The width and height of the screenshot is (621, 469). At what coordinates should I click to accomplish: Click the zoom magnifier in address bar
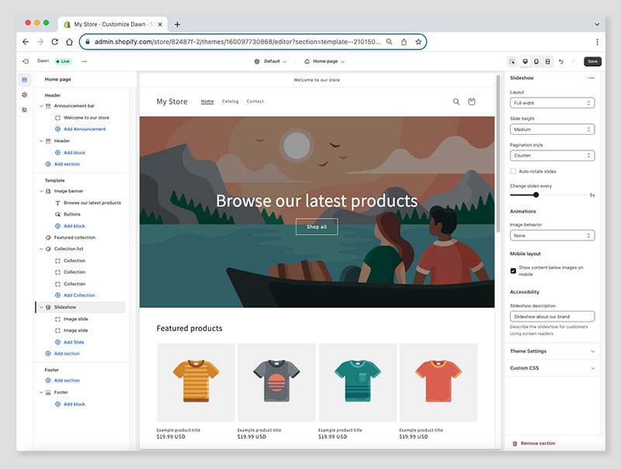[390, 42]
